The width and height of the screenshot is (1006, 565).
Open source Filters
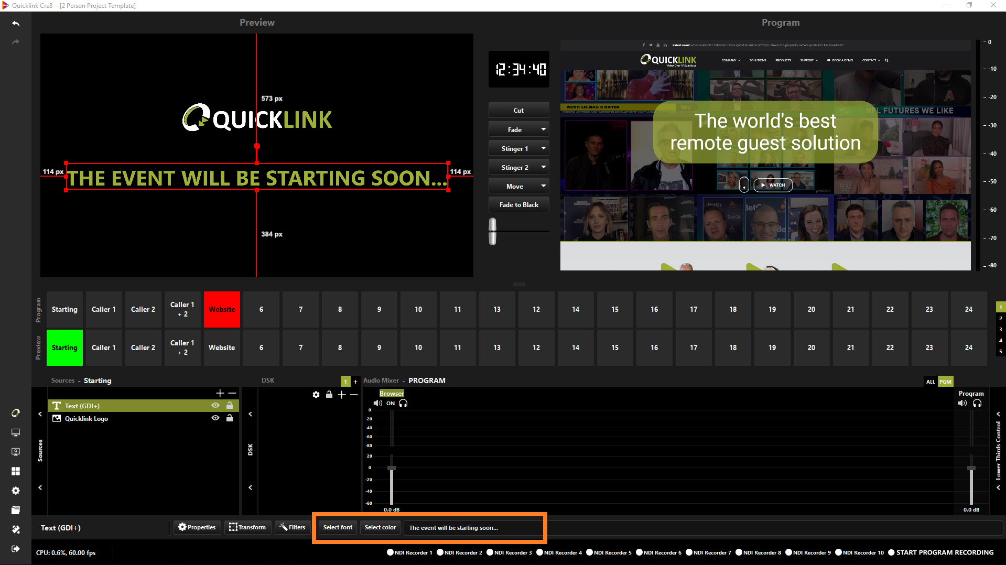(292, 527)
